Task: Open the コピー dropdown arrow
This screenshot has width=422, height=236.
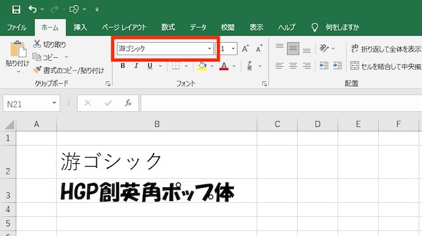Action: pyautogui.click(x=66, y=57)
